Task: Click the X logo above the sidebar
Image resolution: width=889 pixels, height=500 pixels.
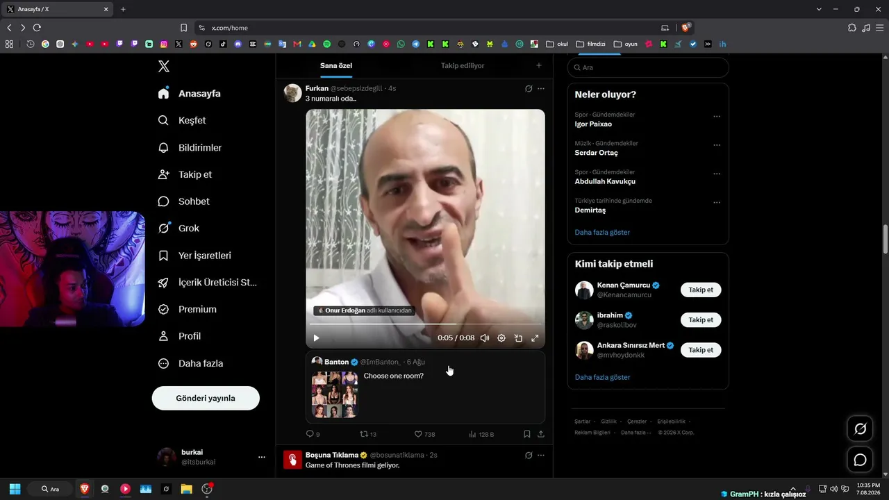Action: pyautogui.click(x=164, y=66)
